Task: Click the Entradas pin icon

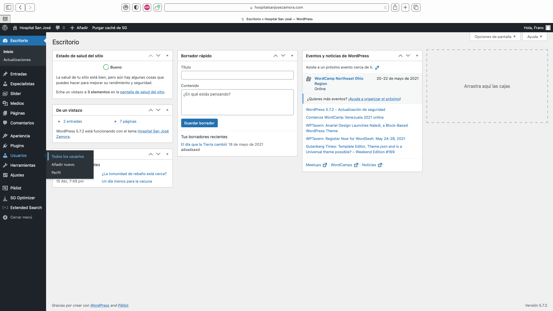Action: pos(5,74)
